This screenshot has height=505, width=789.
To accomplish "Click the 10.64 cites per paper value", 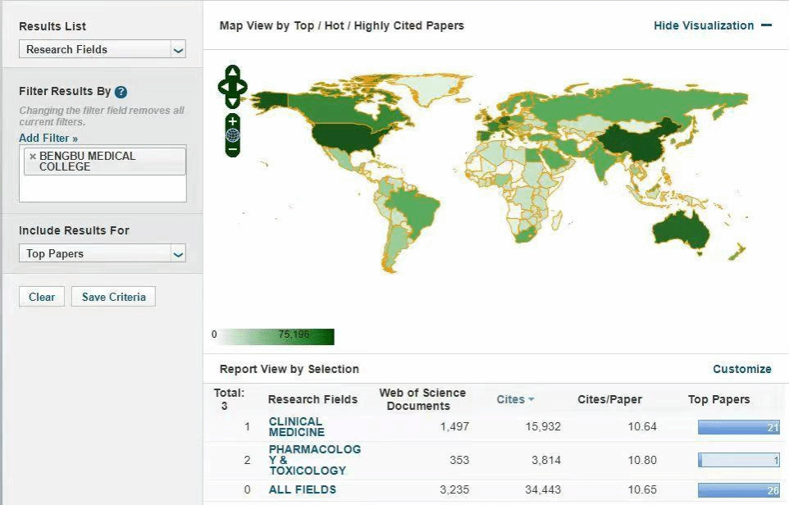I will tap(642, 426).
